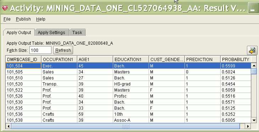Switch to the Task tab

(77, 33)
